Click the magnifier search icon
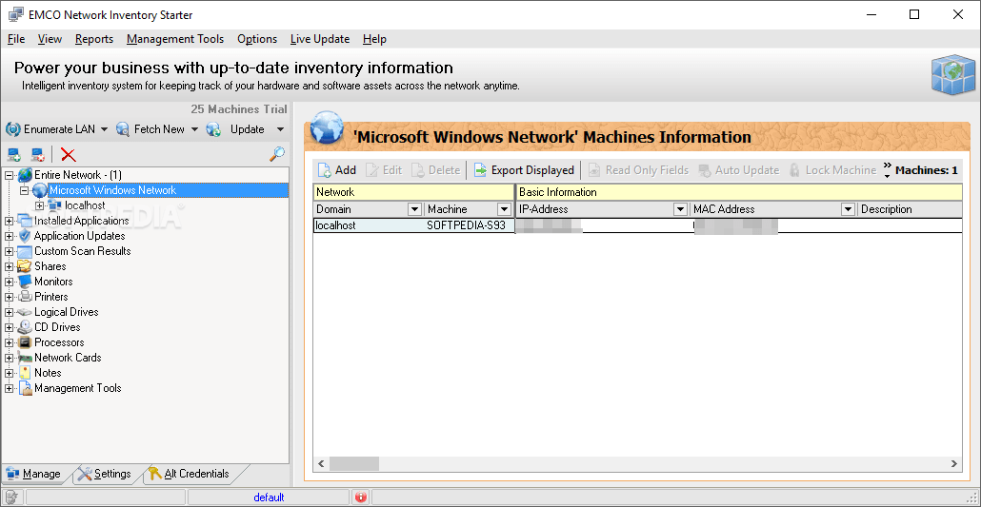 [277, 153]
